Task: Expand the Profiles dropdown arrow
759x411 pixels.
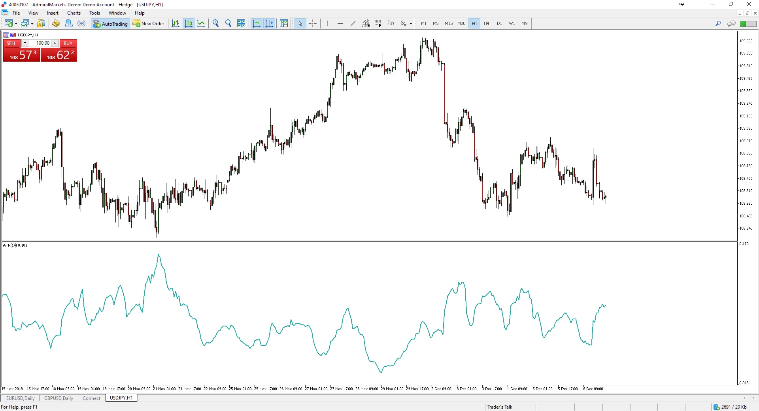Action: point(32,24)
